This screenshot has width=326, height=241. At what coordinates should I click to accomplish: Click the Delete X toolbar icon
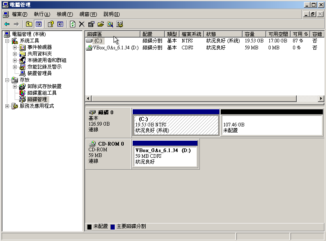tap(82, 24)
